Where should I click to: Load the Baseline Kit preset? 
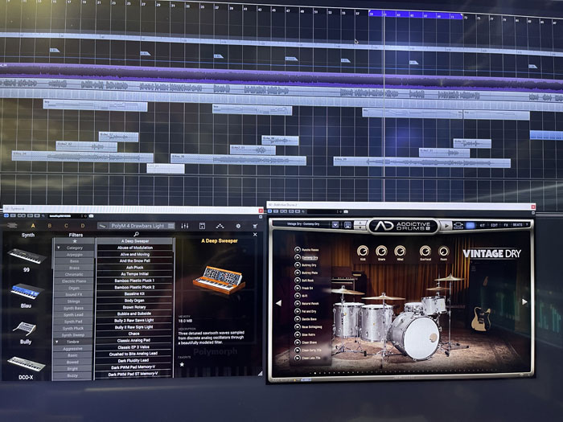pyautogui.click(x=135, y=293)
